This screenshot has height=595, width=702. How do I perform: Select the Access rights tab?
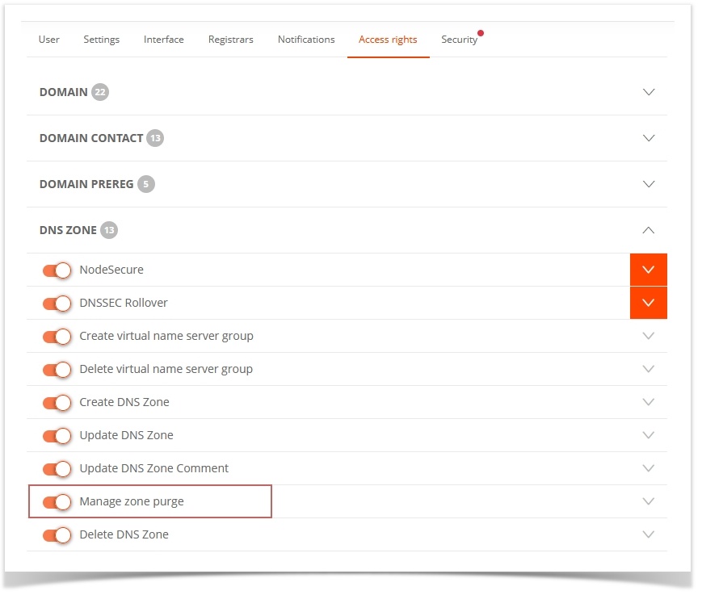[388, 40]
